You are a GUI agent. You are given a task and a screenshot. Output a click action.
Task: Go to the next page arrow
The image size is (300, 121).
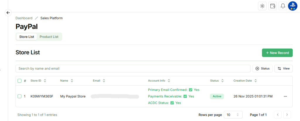coord(287,115)
